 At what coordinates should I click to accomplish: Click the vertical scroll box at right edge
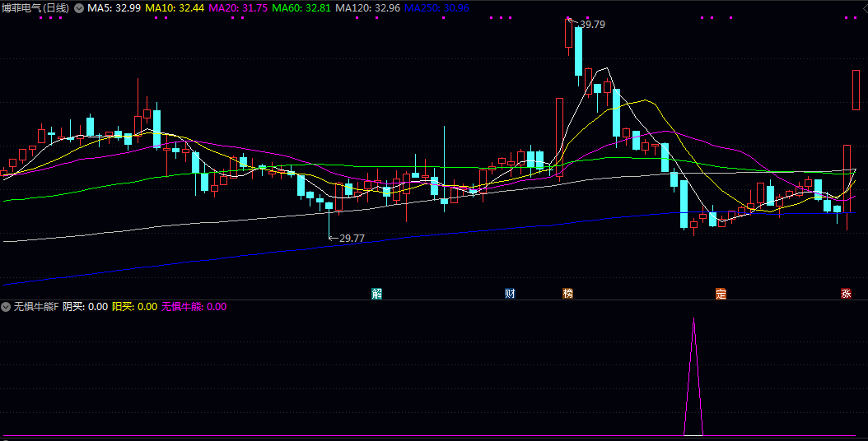856,91
